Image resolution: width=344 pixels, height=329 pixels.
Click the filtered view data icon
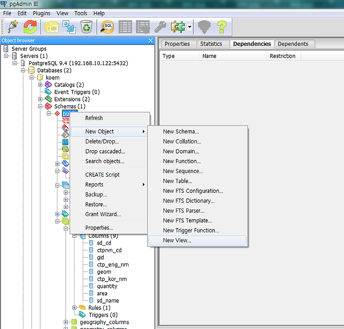142,27
